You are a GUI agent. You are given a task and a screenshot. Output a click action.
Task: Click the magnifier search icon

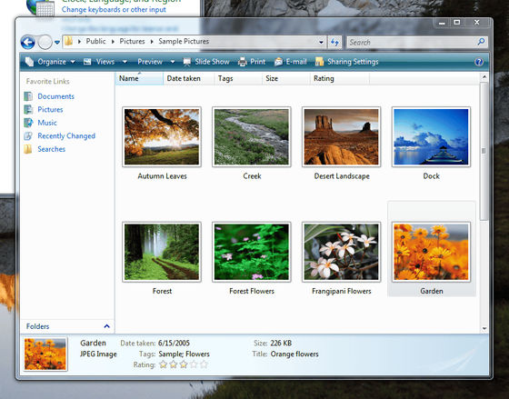point(481,42)
